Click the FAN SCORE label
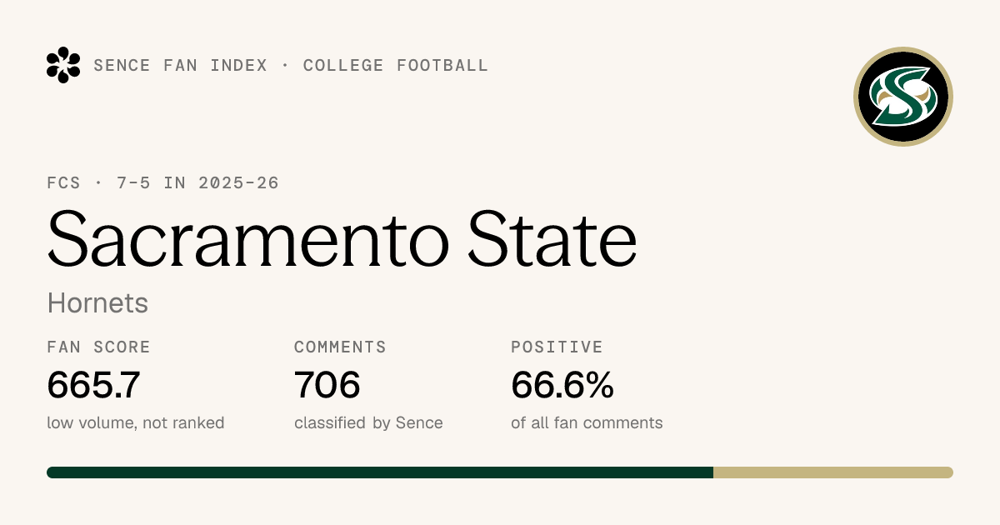 point(99,347)
